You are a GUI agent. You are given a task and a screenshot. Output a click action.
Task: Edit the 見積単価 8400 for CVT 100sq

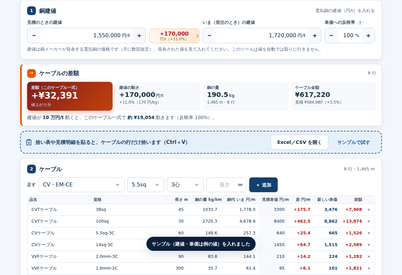273,221
